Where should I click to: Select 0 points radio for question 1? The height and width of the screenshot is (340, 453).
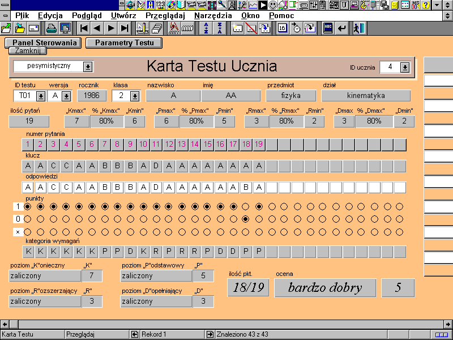click(27, 219)
